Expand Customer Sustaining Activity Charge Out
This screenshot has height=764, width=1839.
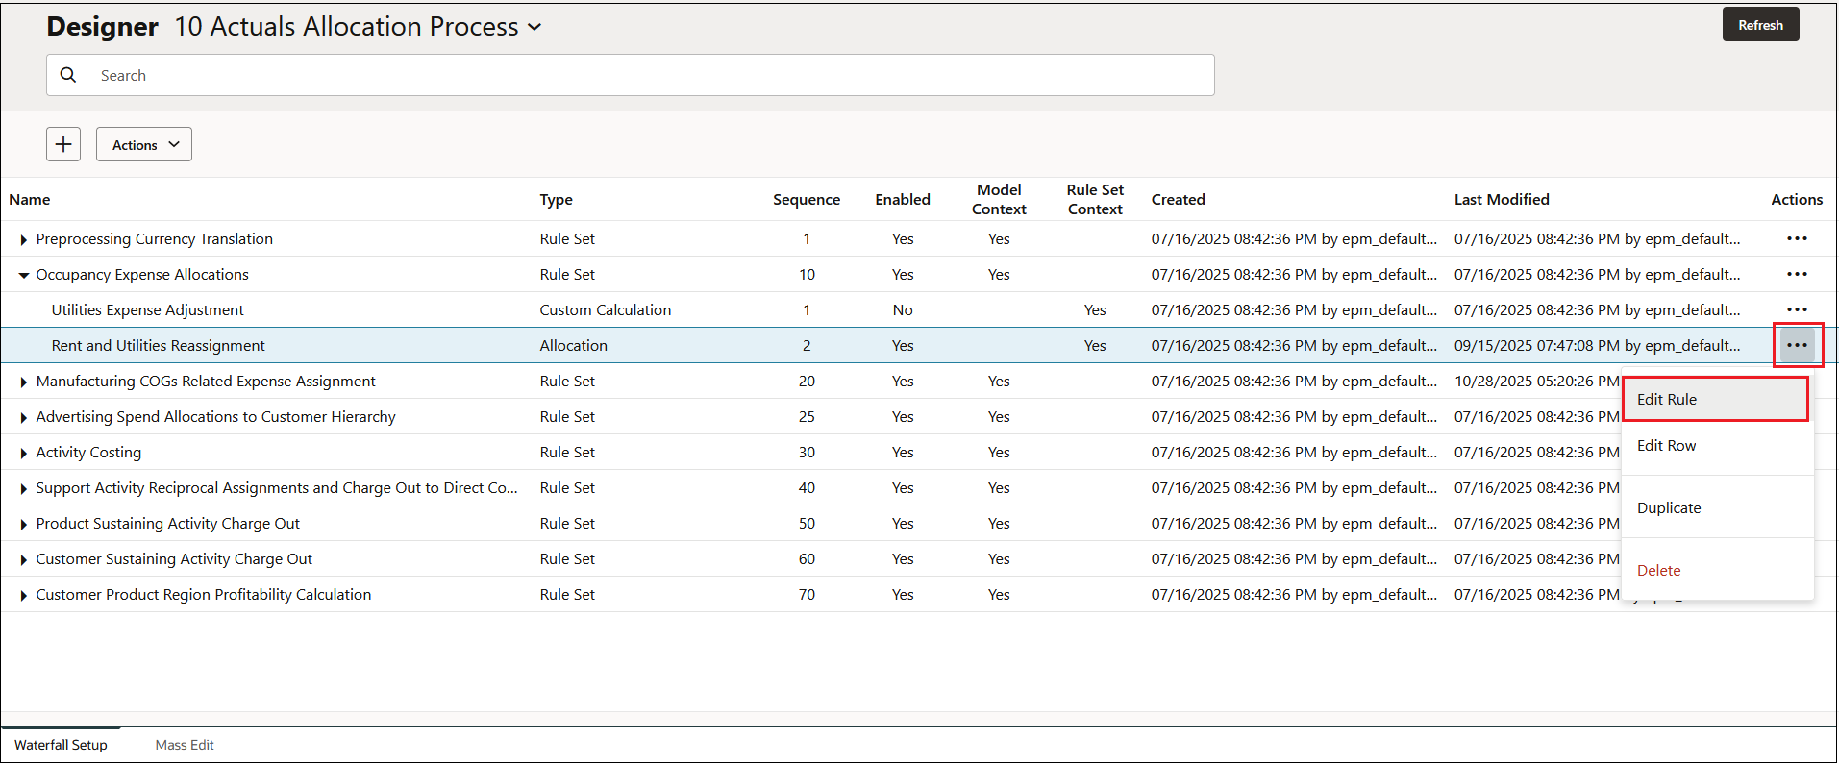point(23,559)
